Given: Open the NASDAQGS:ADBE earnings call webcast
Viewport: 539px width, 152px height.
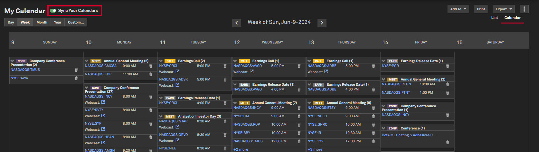Looking at the screenshot, I should coord(326,71).
